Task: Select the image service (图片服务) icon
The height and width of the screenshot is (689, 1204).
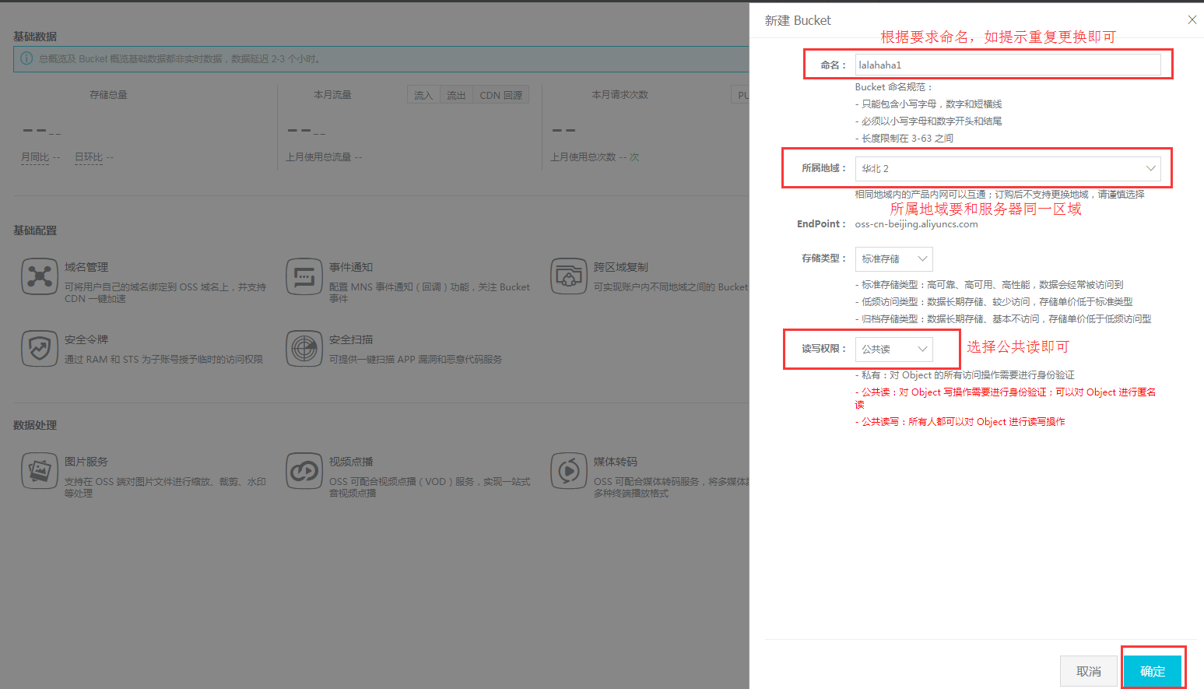Action: coord(40,471)
